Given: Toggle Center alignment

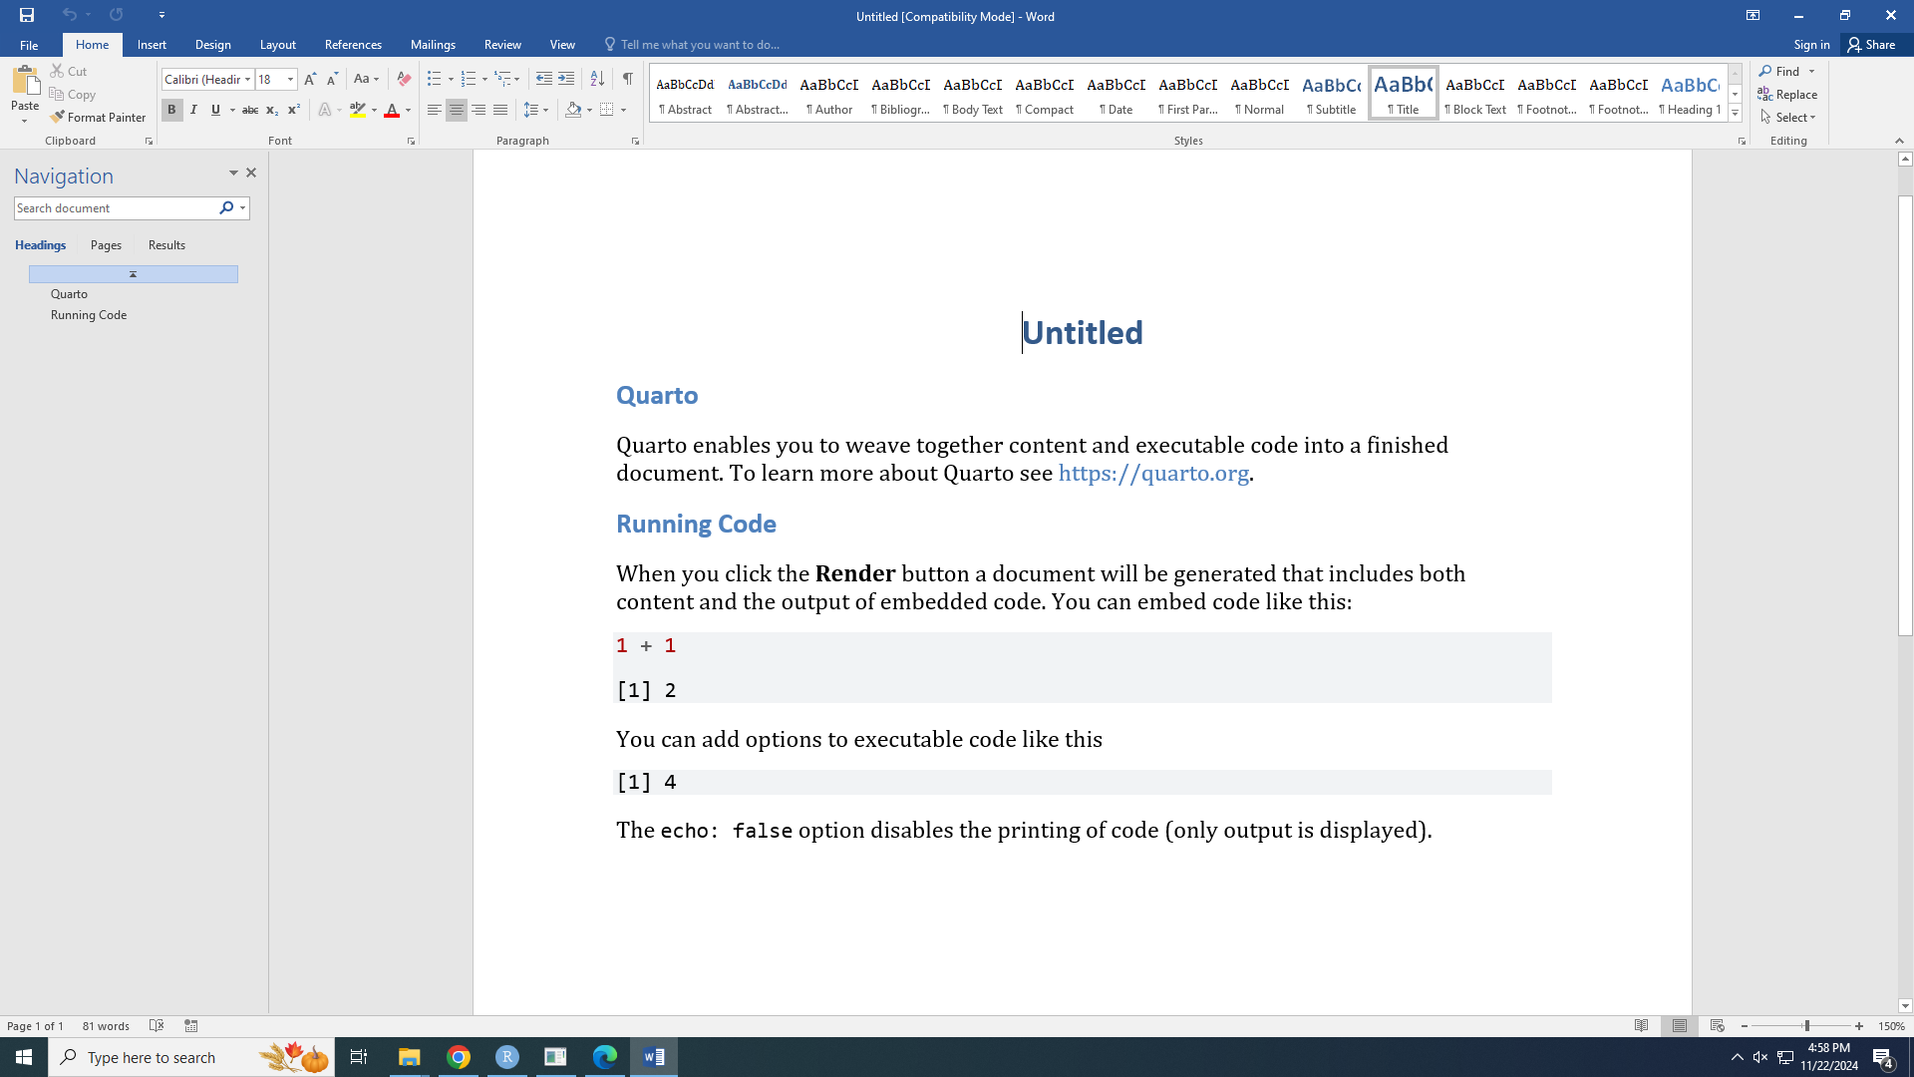Looking at the screenshot, I should coord(457,110).
